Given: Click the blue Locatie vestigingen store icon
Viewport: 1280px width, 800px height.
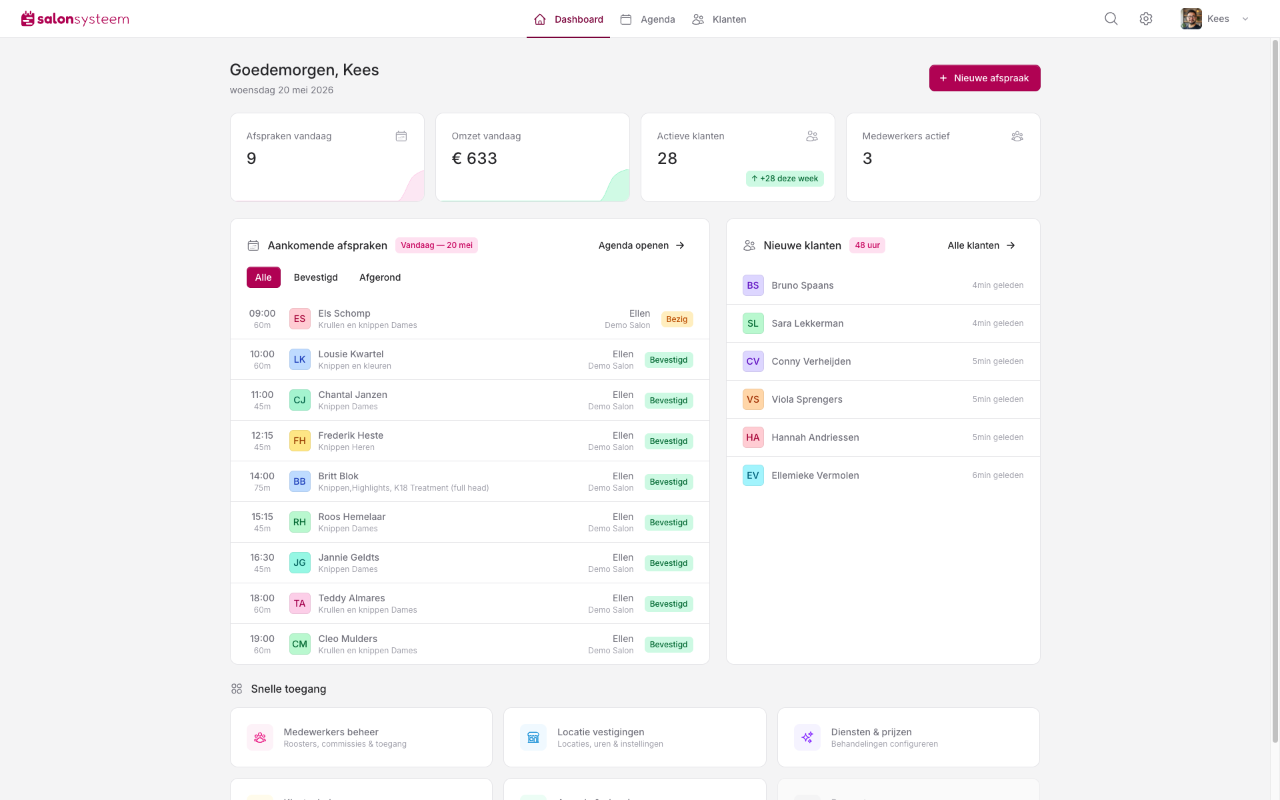Looking at the screenshot, I should (533, 737).
